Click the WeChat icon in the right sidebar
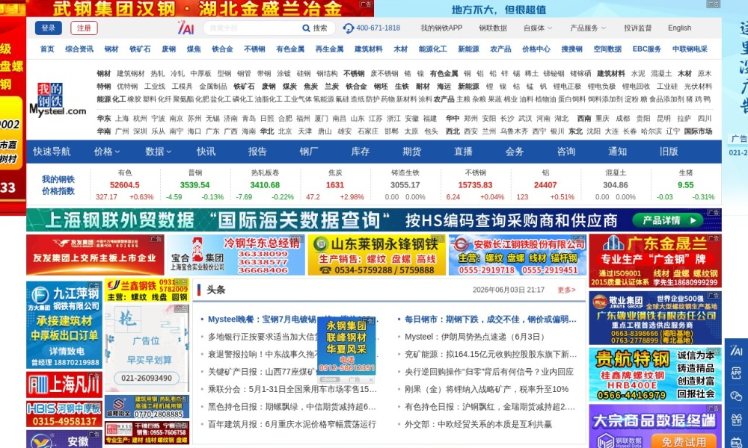The width and height of the screenshot is (748, 448). [736, 396]
